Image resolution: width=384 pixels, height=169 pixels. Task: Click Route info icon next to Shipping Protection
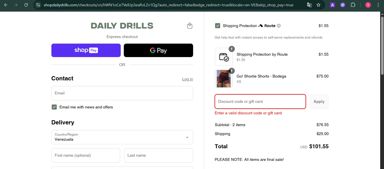click(x=279, y=26)
